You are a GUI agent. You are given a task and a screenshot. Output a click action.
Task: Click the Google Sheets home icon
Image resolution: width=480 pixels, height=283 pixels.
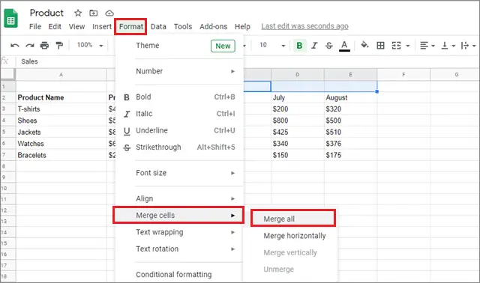[10, 19]
